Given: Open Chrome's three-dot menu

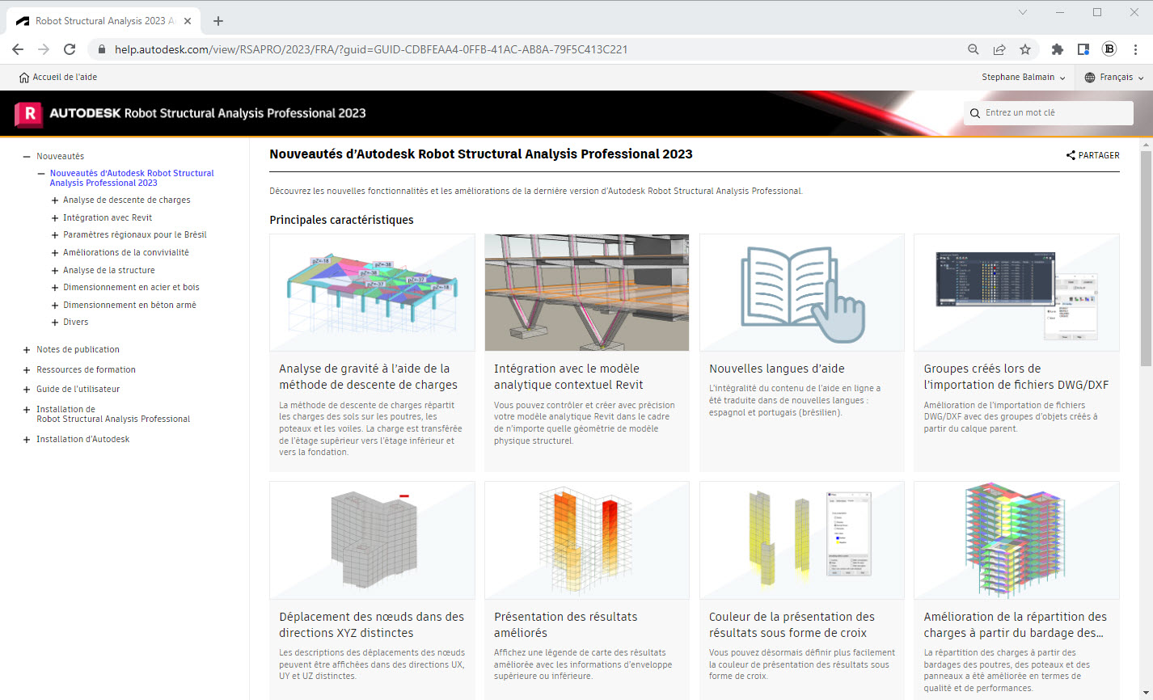Looking at the screenshot, I should pyautogui.click(x=1137, y=49).
